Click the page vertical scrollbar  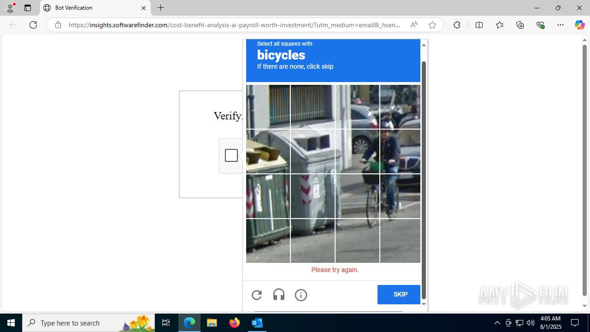coord(584,171)
